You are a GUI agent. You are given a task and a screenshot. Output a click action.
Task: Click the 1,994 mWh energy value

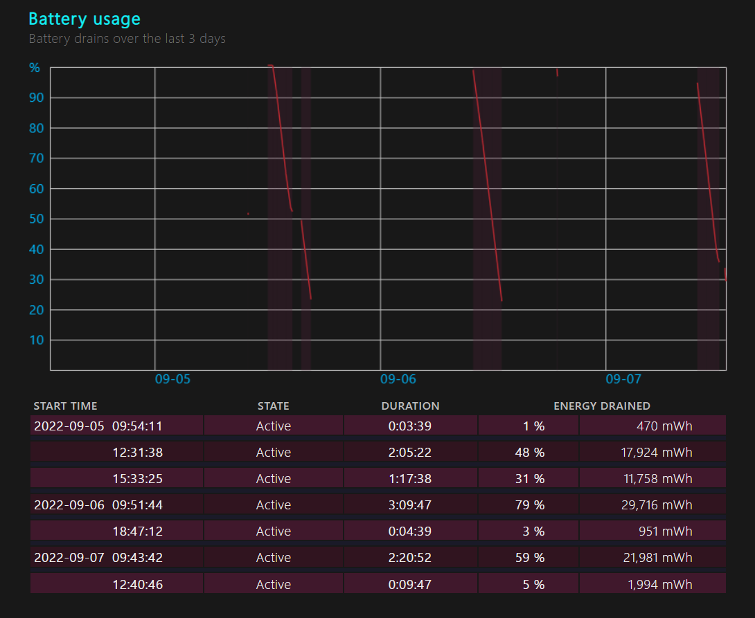pyautogui.click(x=660, y=584)
